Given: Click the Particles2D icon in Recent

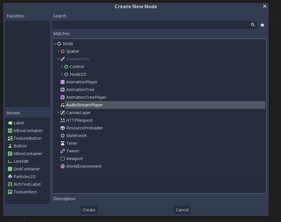Looking at the screenshot, I should [10, 177].
